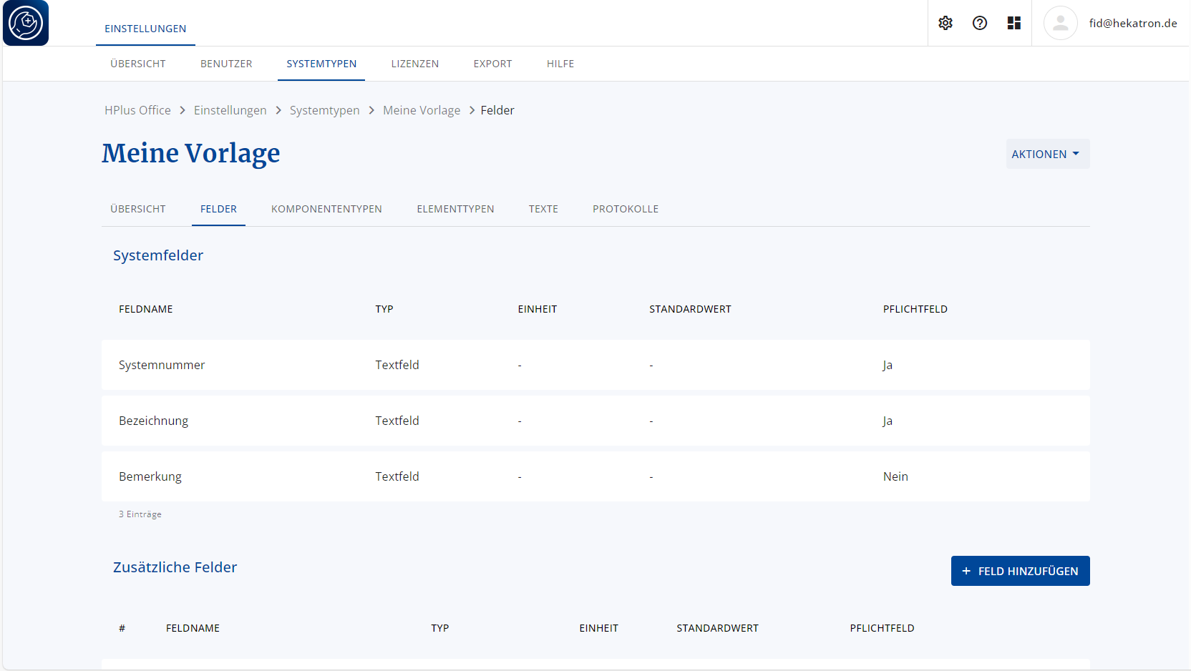Click the HPlus app logo icon

[x=26, y=23]
